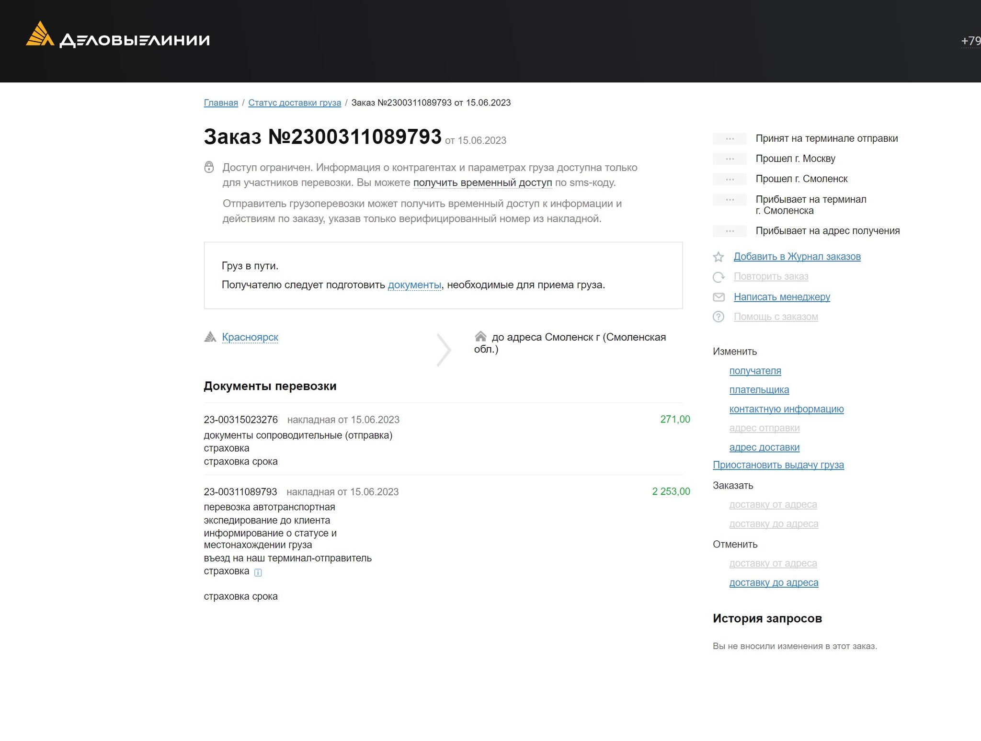Click the Деловые Линии logo
Viewport: 981px width, 741px height.
coord(118,35)
